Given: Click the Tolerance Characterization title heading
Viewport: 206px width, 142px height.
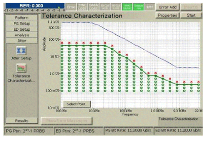Looking at the screenshot, I should 82,16.
